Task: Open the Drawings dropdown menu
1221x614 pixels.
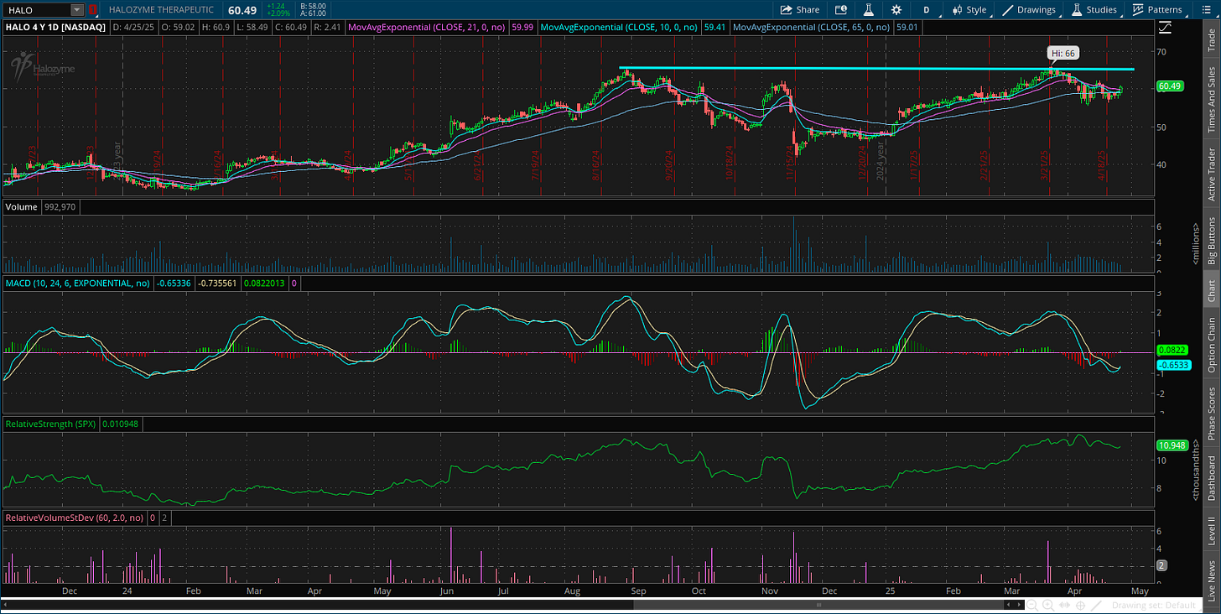Action: click(x=1029, y=10)
